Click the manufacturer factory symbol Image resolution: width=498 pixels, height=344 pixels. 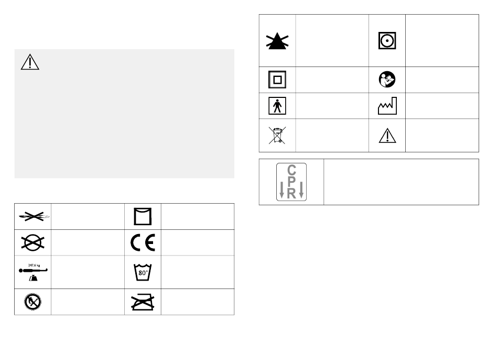point(387,106)
